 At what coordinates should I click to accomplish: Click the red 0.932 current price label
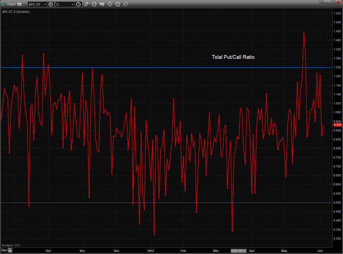[337, 125]
